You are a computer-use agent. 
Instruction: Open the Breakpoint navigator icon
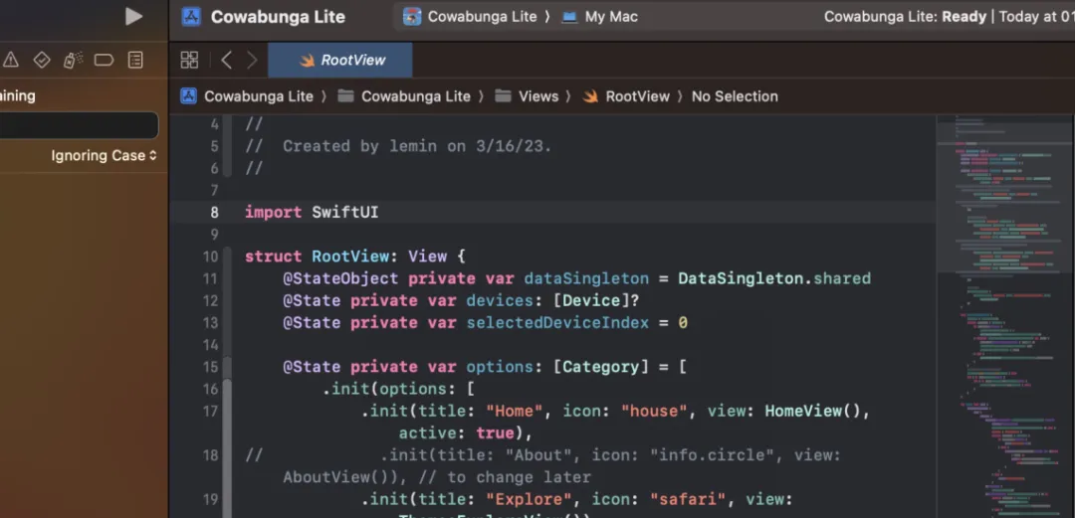pos(104,61)
